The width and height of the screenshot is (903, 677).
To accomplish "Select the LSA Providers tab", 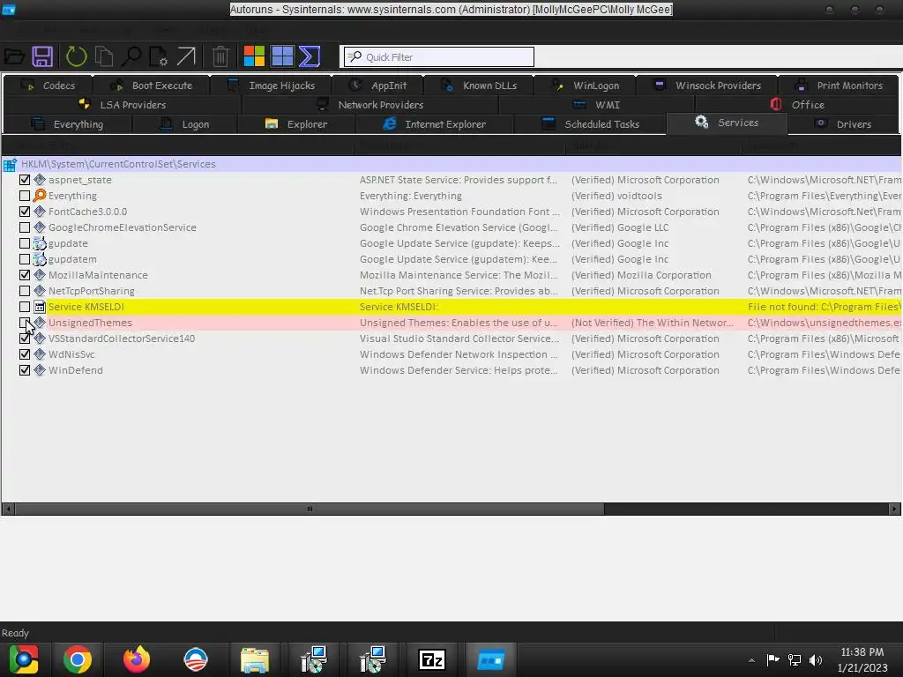I will click(x=123, y=105).
